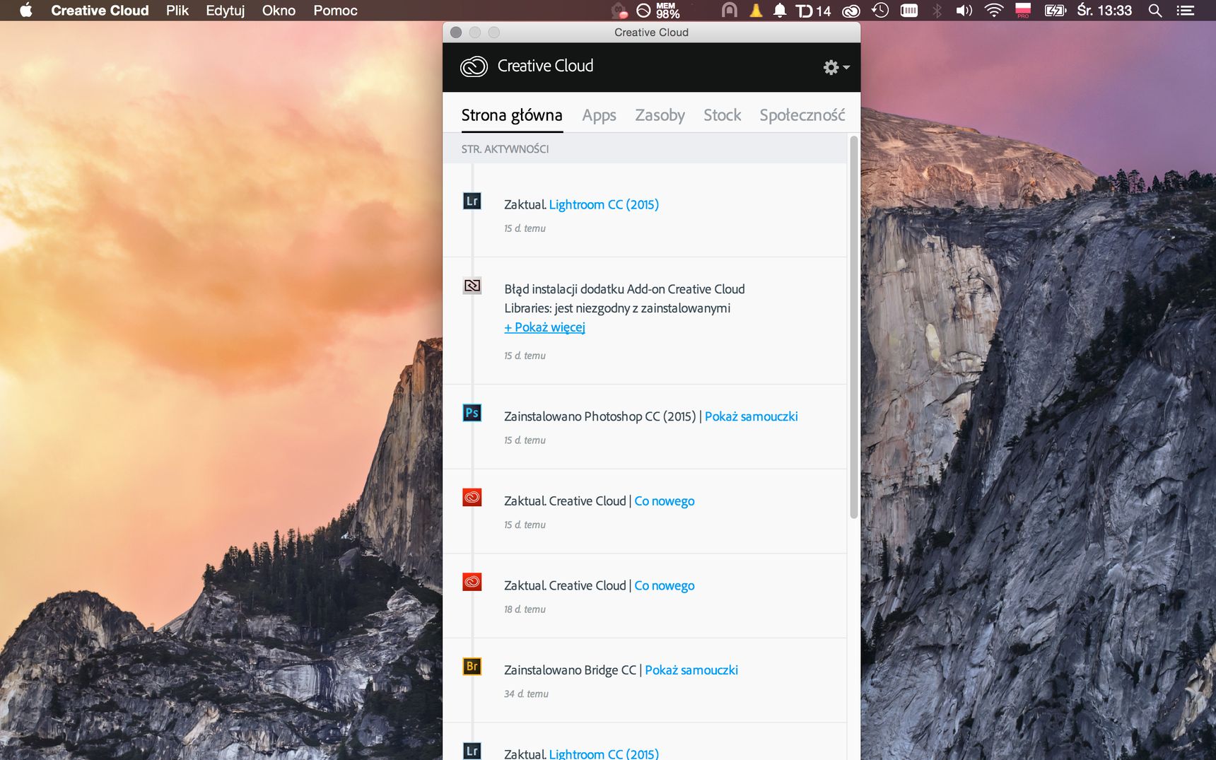Click the '34 d. temu' timestamp
This screenshot has width=1216, height=760.
click(526, 694)
